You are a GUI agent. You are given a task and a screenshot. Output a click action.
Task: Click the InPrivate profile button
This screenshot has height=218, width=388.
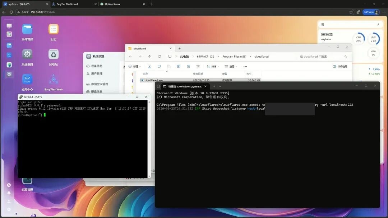click(x=371, y=12)
